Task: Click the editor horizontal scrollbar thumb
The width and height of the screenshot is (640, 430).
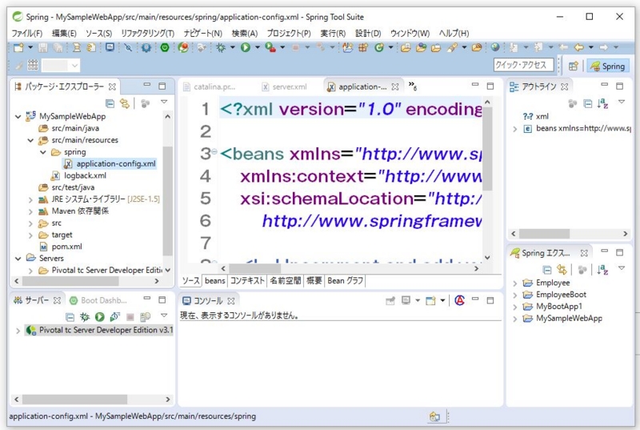Action: pos(254,268)
